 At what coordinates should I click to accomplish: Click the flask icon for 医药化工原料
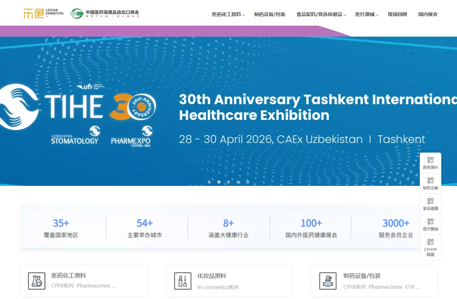37,281
